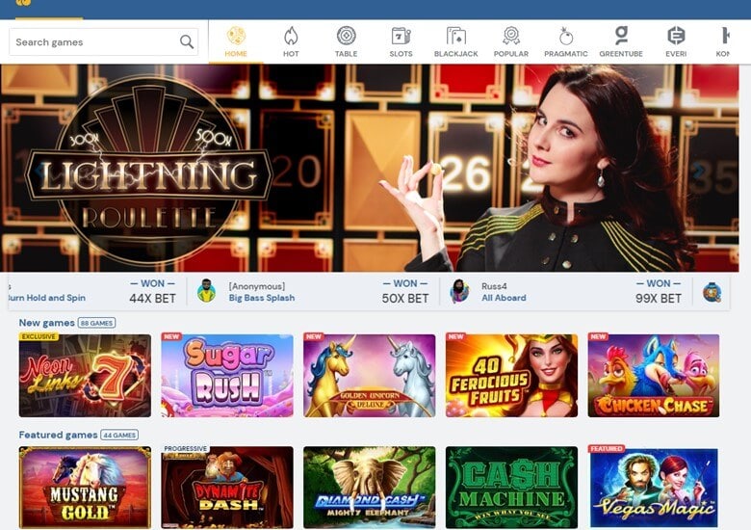This screenshot has width=751, height=530.
Task: Open the Hot games flame icon
Action: pyautogui.click(x=291, y=36)
